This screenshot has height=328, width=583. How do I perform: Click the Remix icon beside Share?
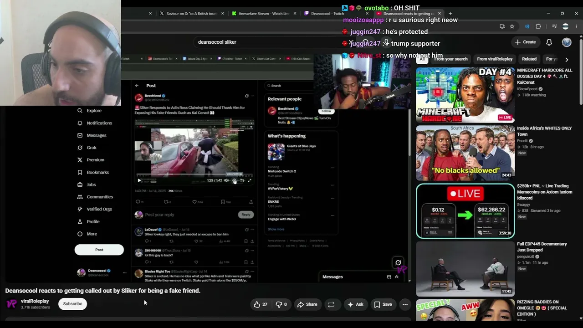[331, 304]
